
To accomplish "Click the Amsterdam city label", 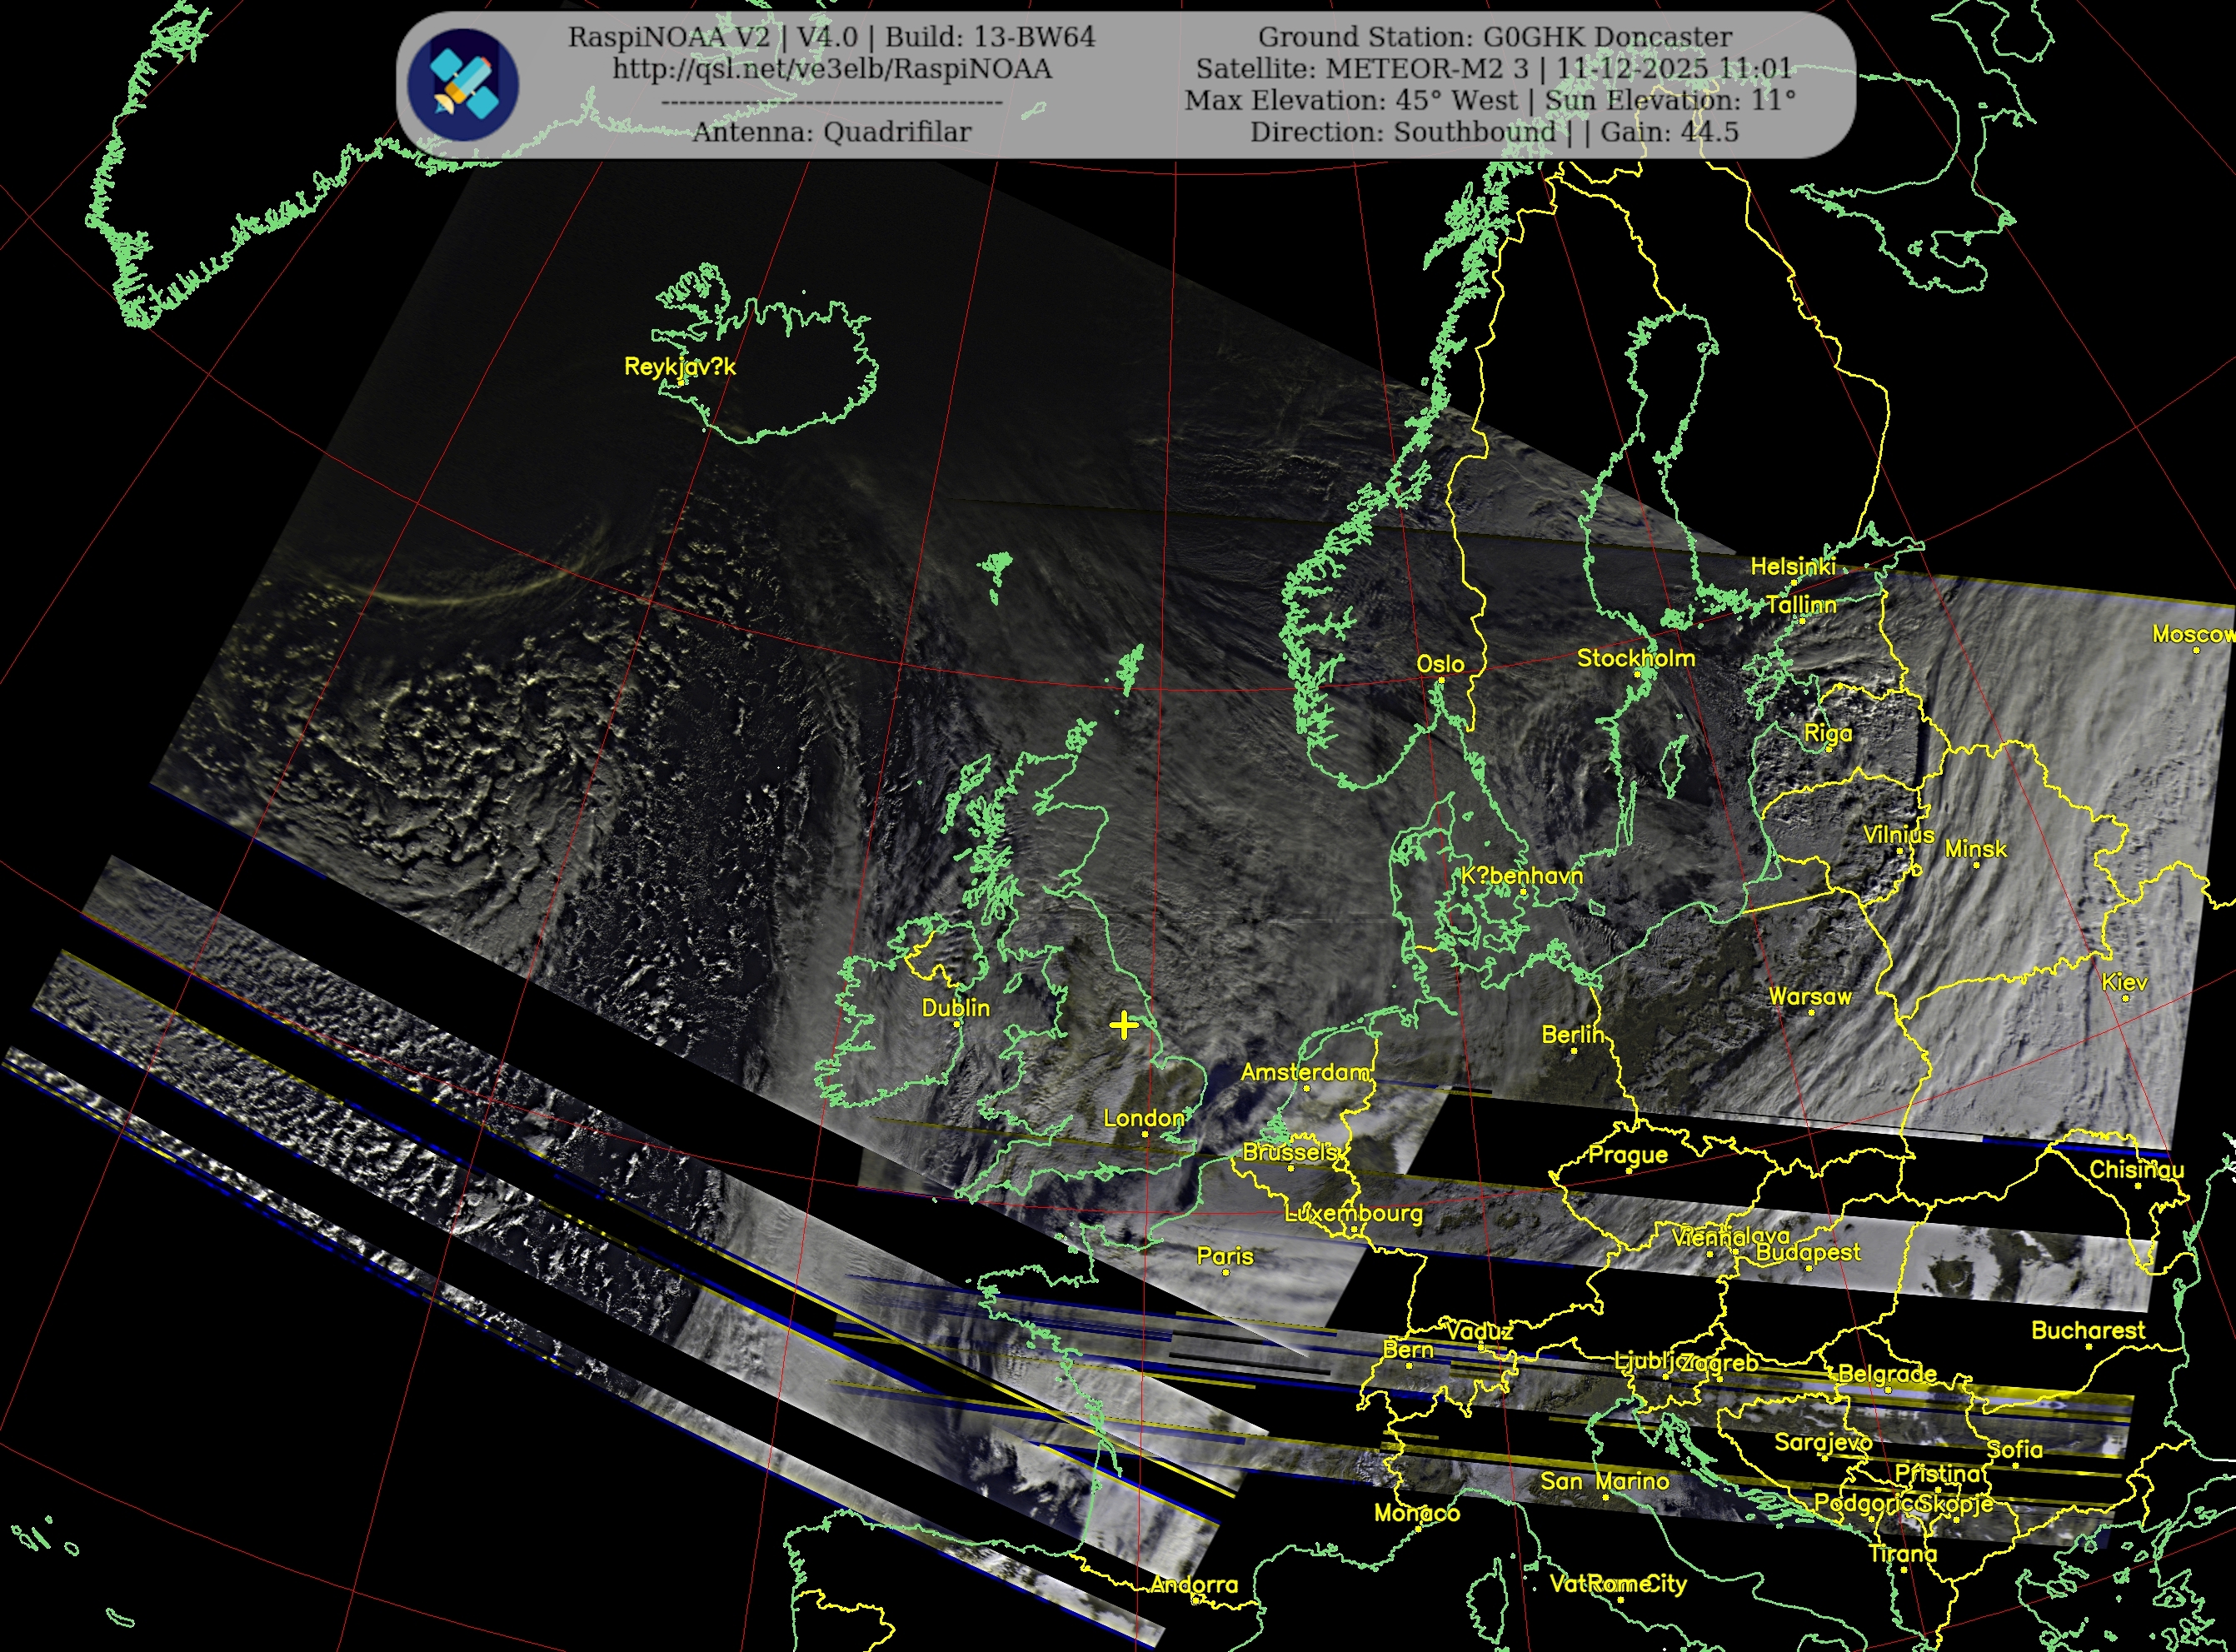I will tap(1305, 1073).
